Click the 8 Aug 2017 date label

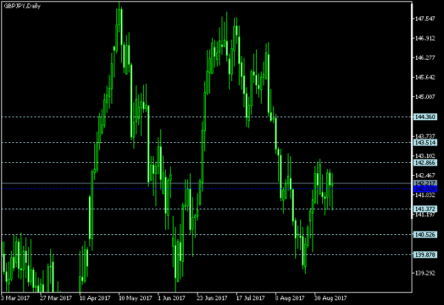[x=290, y=298]
